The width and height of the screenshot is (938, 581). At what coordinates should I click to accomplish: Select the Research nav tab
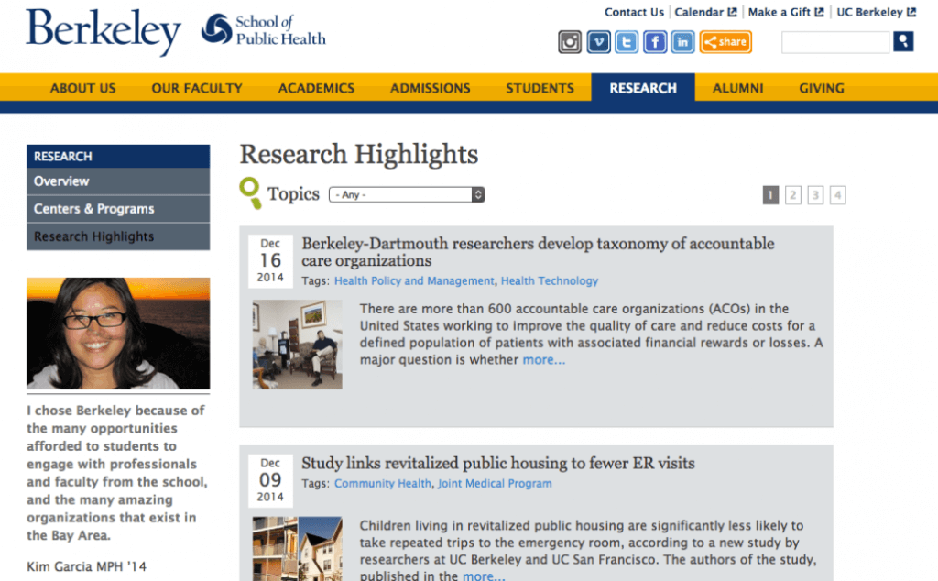coord(643,88)
